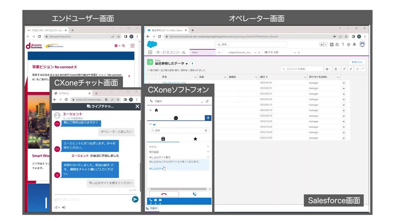Expand the POC22 quick reply category
Screen dimensions: 394x221
(208, 146)
